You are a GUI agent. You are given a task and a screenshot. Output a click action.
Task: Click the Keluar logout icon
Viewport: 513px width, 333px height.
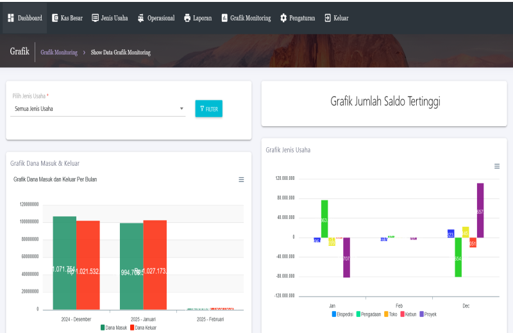pos(328,18)
